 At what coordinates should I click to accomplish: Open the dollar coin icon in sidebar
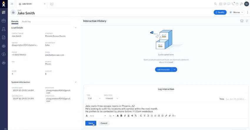[4, 54]
